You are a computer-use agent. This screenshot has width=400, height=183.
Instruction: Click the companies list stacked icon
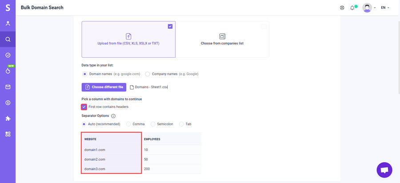(x=222, y=36)
